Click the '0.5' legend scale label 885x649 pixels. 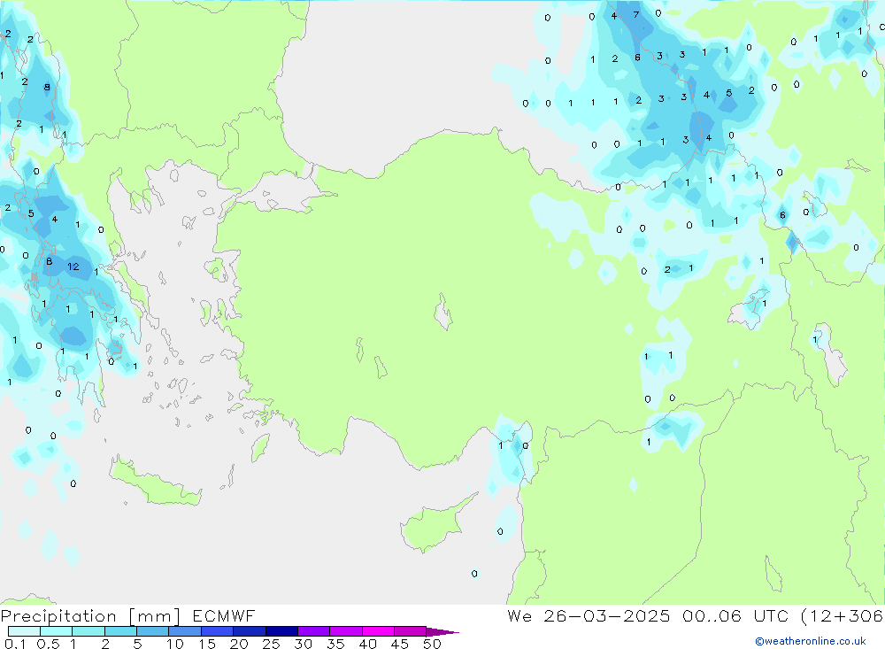pyautogui.click(x=48, y=644)
